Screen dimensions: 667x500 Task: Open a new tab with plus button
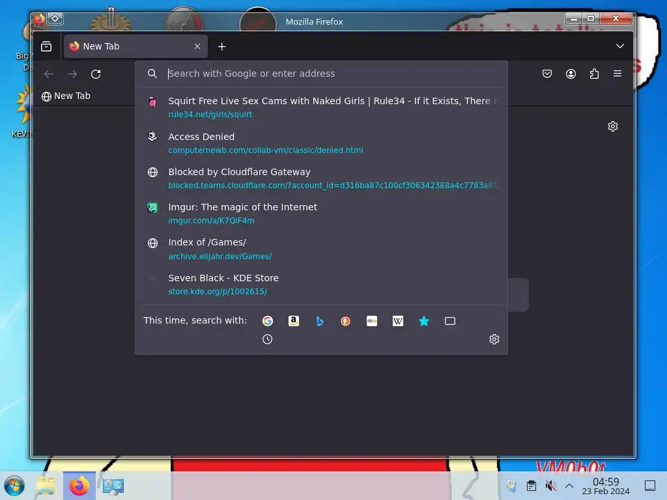coord(221,47)
